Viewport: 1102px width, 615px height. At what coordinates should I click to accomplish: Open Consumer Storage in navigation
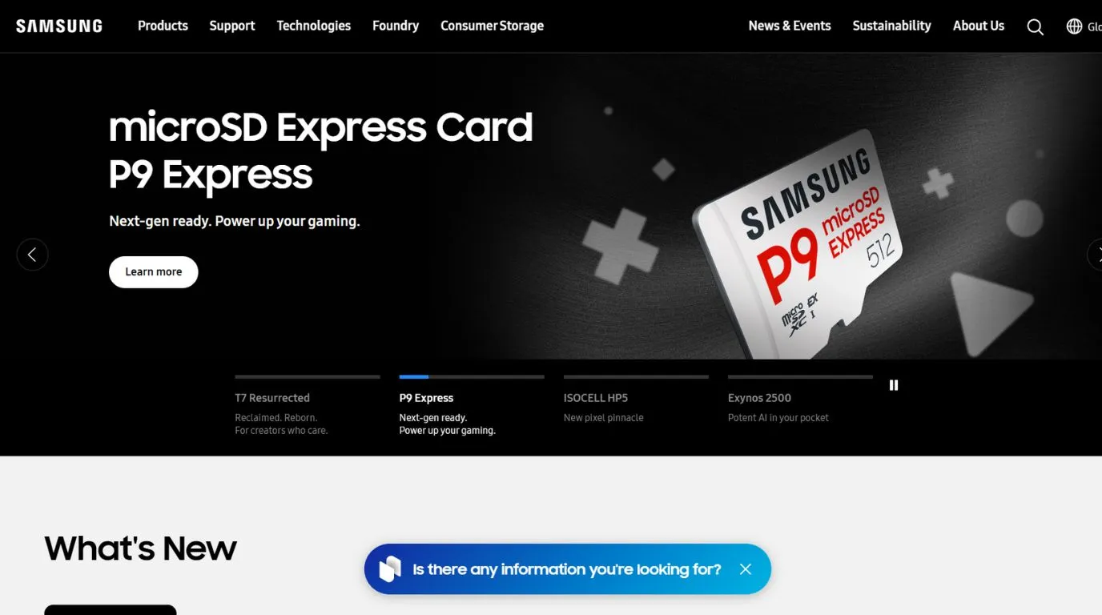pos(492,26)
